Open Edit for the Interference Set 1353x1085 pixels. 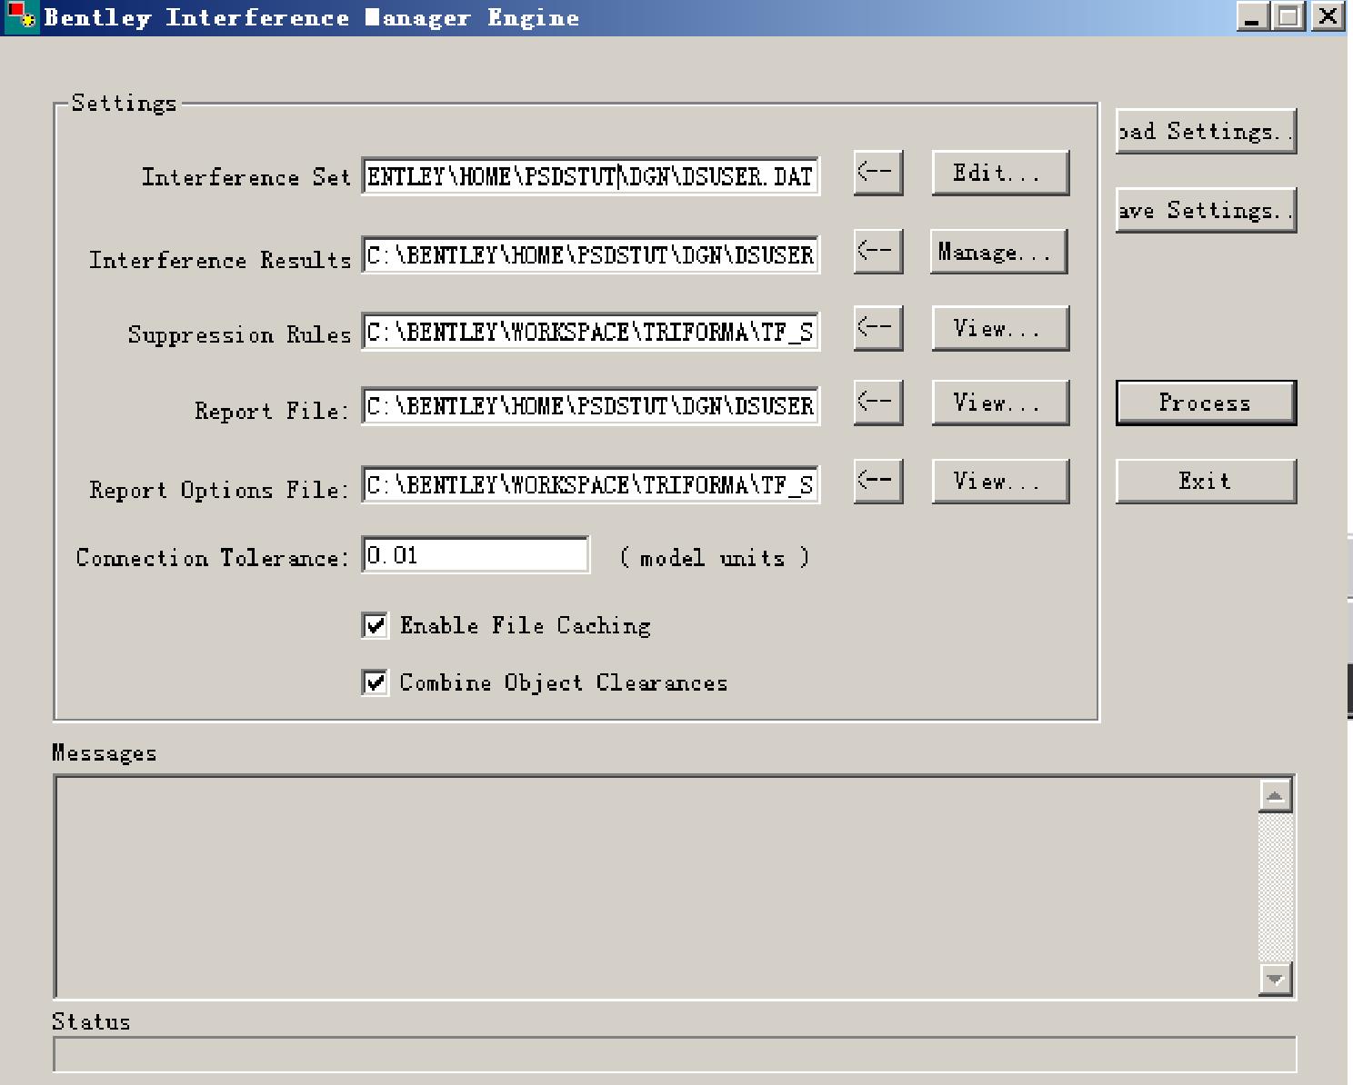click(x=1000, y=173)
